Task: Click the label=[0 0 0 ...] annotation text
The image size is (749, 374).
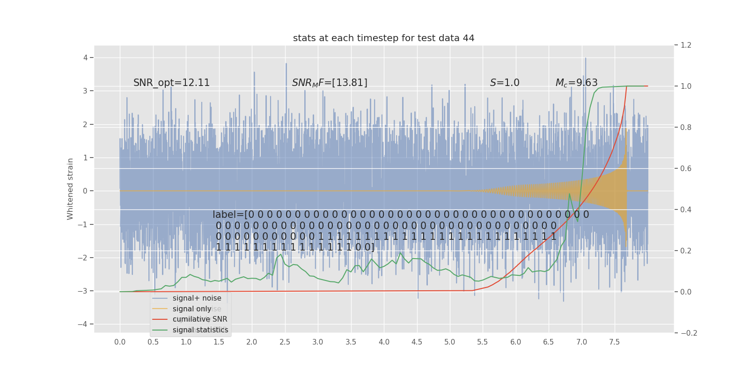Action: (401, 231)
